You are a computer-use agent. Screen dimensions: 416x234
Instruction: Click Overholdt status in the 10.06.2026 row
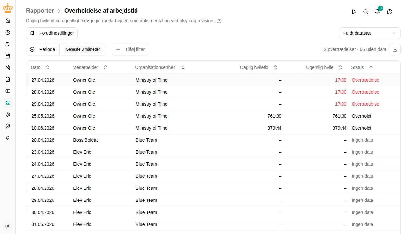pyautogui.click(x=361, y=128)
